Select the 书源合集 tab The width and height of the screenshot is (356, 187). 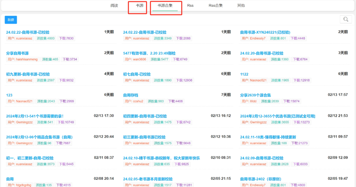pos(165,6)
